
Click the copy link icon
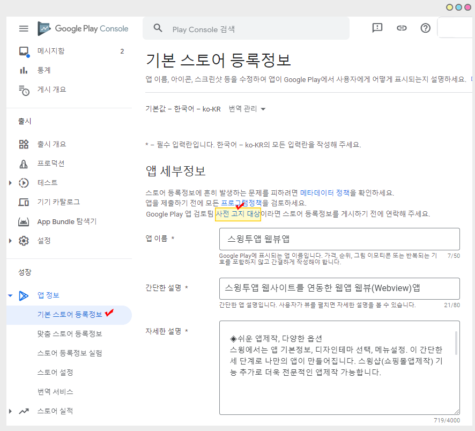point(402,28)
